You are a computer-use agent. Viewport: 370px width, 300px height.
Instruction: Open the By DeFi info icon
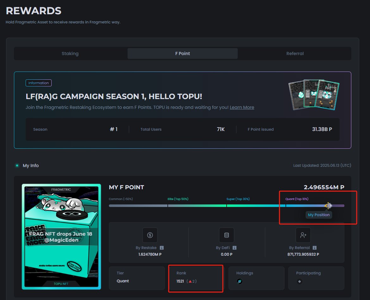click(x=235, y=248)
